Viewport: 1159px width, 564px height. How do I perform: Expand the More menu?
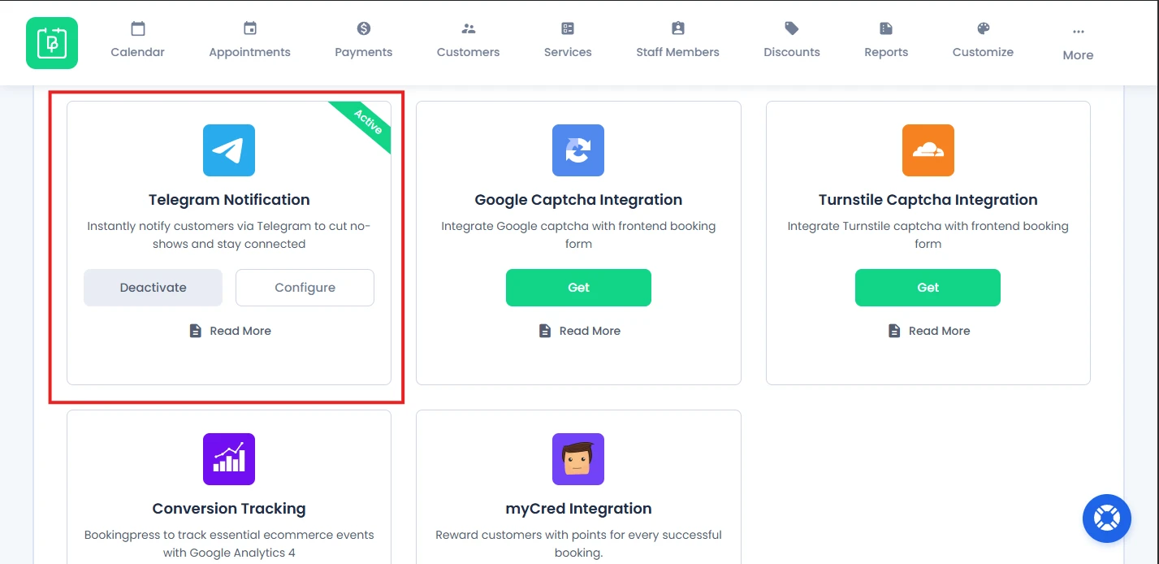click(1079, 45)
